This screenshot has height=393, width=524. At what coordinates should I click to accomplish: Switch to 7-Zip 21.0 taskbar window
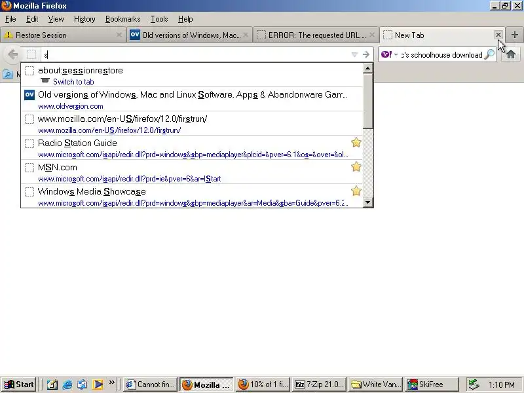tap(320, 384)
